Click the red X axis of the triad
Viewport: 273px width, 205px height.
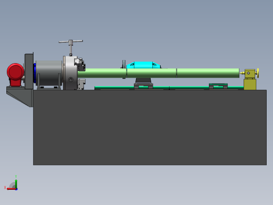click(x=12, y=189)
